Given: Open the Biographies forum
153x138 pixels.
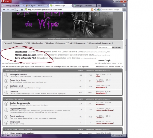Looking at the screenshot, I should tap(15, 122).
